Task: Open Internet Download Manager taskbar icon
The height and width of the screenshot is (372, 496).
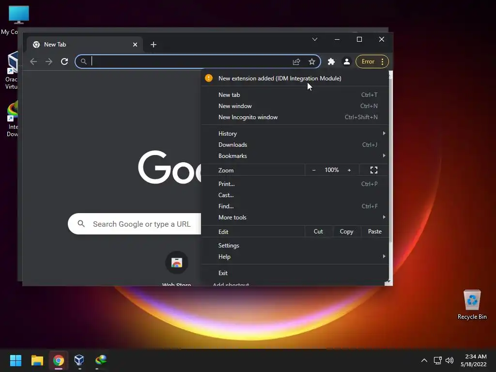Action: coord(101,360)
